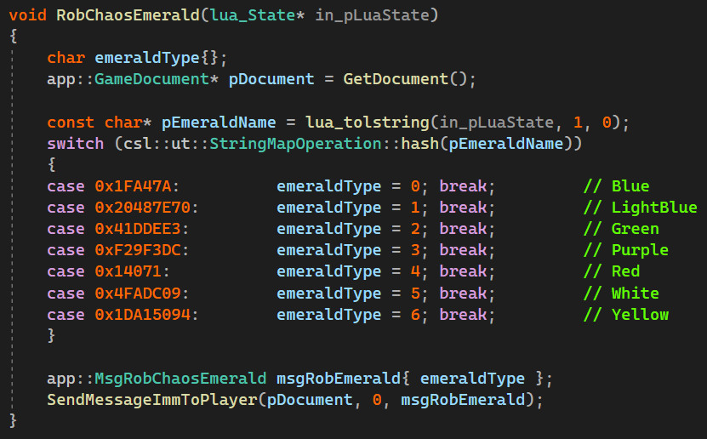707x439 pixels.
Task: Click hash value 0x1FA47A
Action: [x=133, y=186]
